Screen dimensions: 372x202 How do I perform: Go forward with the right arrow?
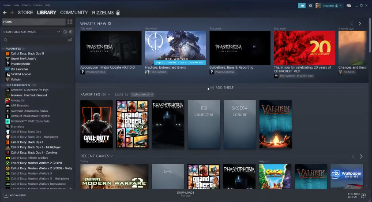(x=12, y=12)
